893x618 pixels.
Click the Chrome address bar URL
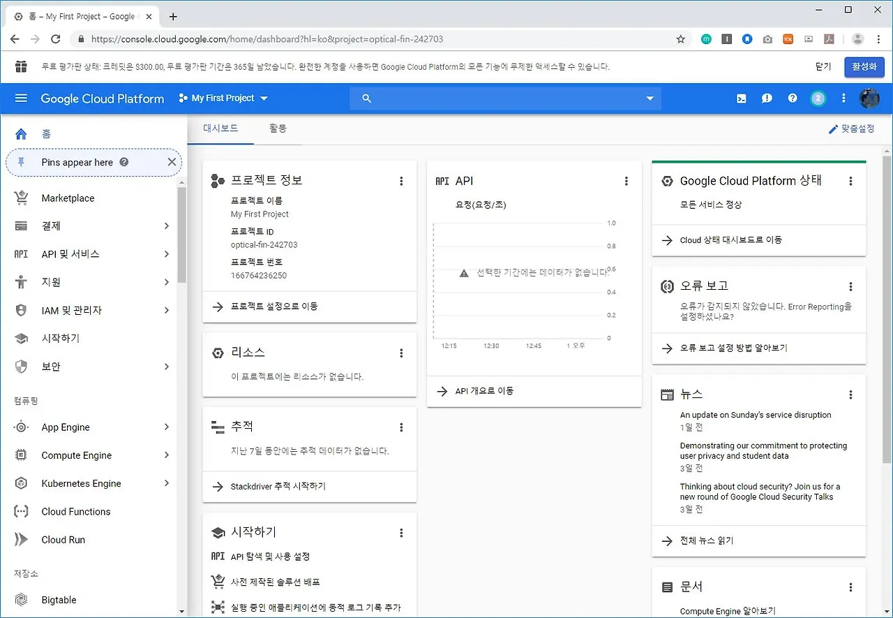coord(267,39)
